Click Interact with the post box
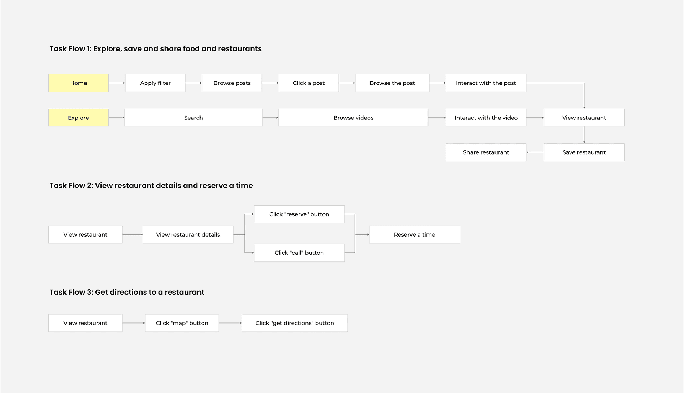Viewport: 684px width, 393px height. [486, 83]
